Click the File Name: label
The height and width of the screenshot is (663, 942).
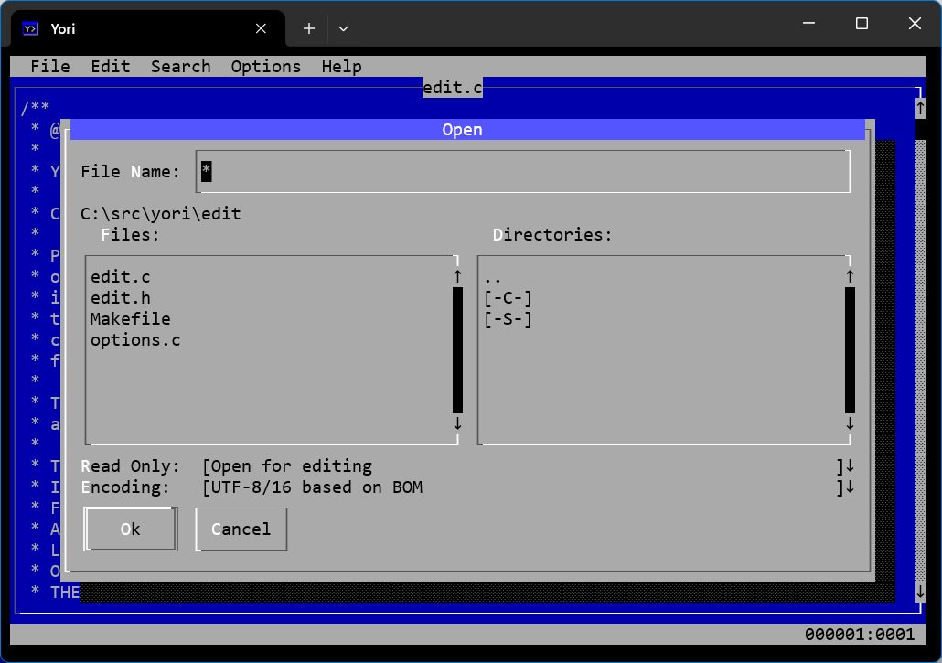click(131, 172)
